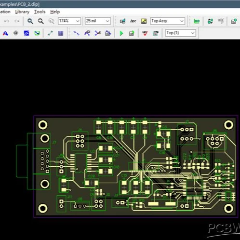Screen dimensions: 240x240
Task: Click the place picture icon
Action: click(x=144, y=21)
